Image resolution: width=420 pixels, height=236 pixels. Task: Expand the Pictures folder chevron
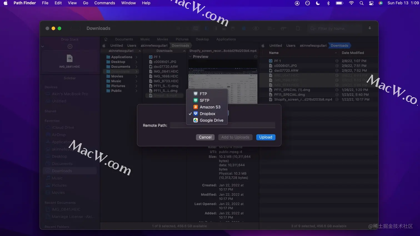[136, 86]
